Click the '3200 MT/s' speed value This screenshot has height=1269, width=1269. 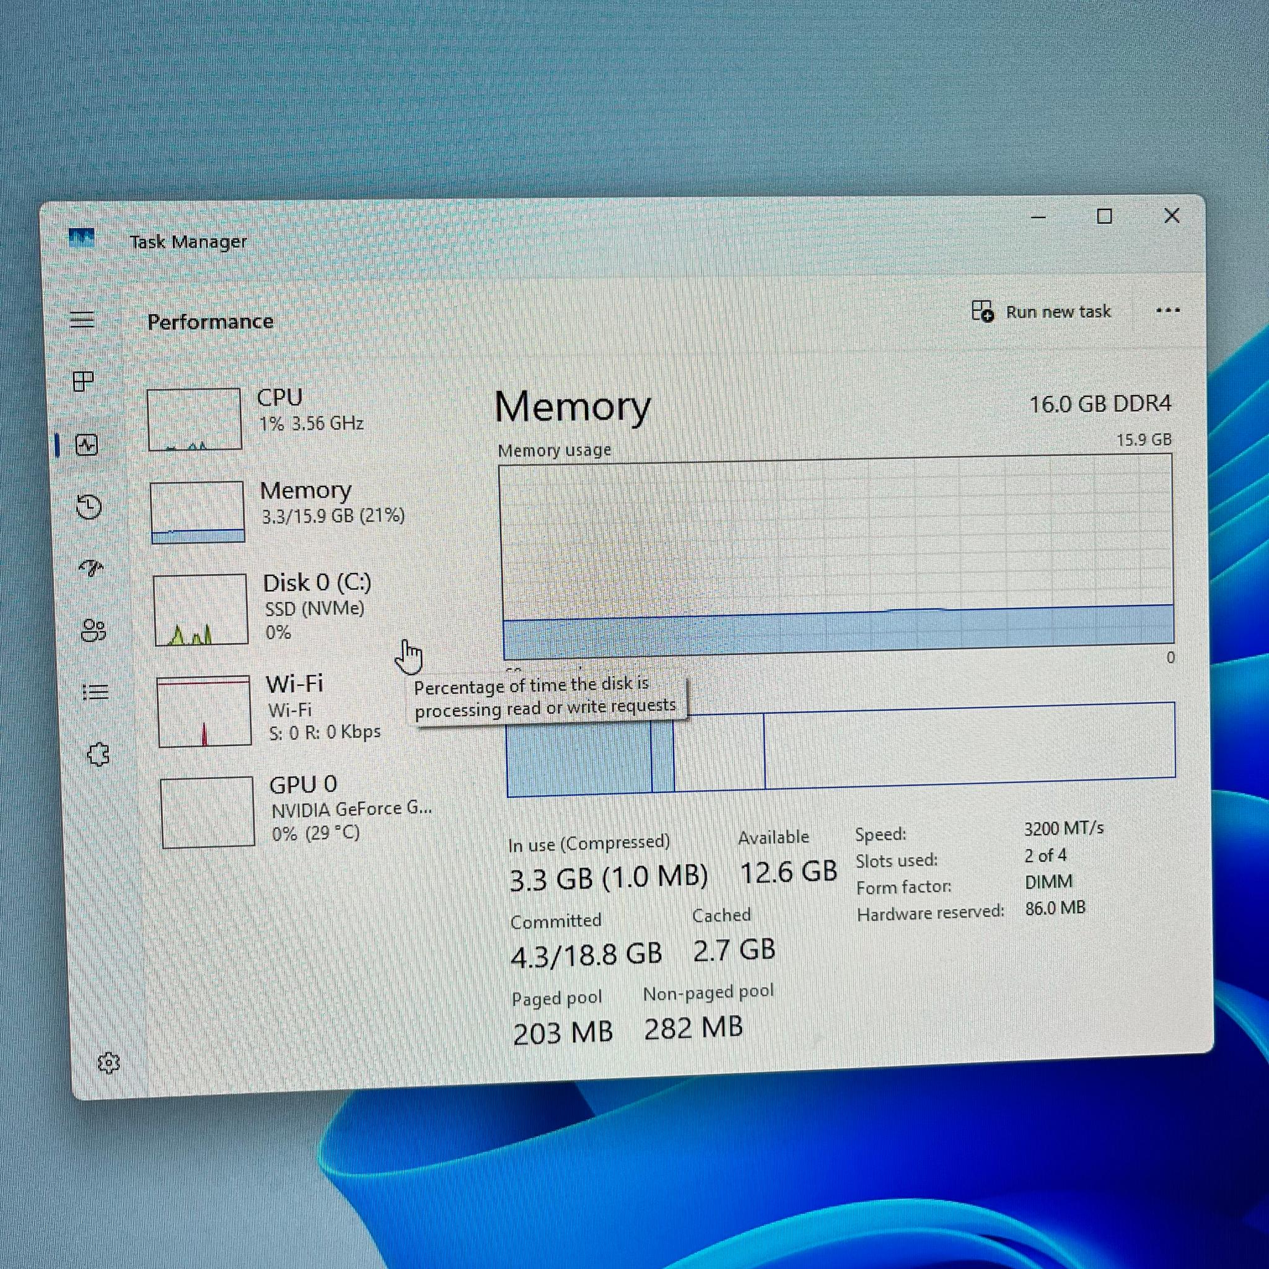(x=1063, y=828)
